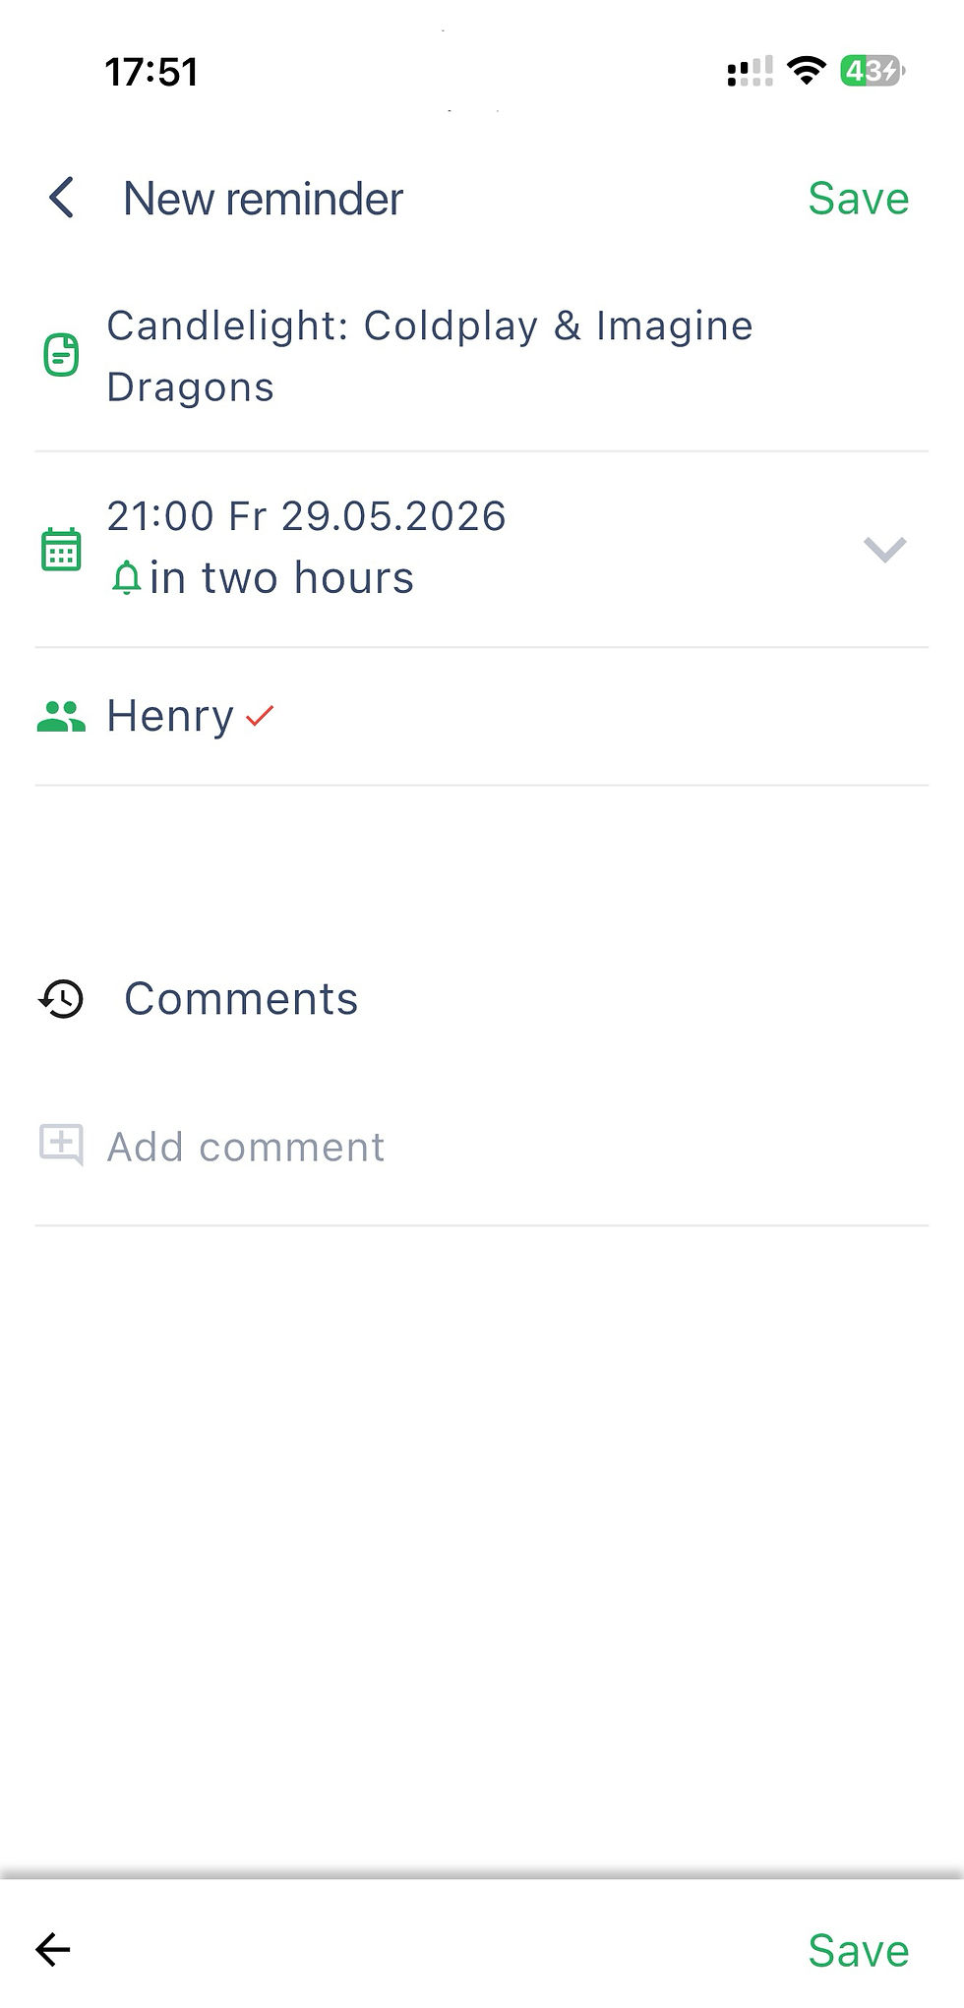Tap the back chevron beside New reminder
This screenshot has width=964, height=2008.
click(61, 198)
